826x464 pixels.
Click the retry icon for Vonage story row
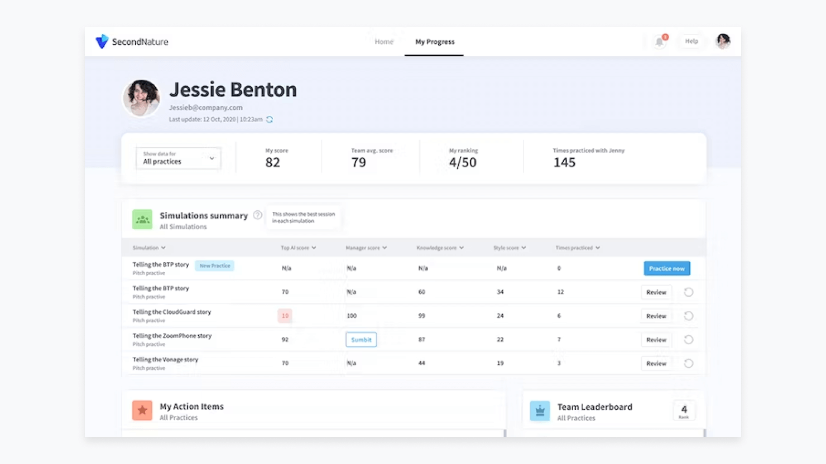pyautogui.click(x=689, y=364)
